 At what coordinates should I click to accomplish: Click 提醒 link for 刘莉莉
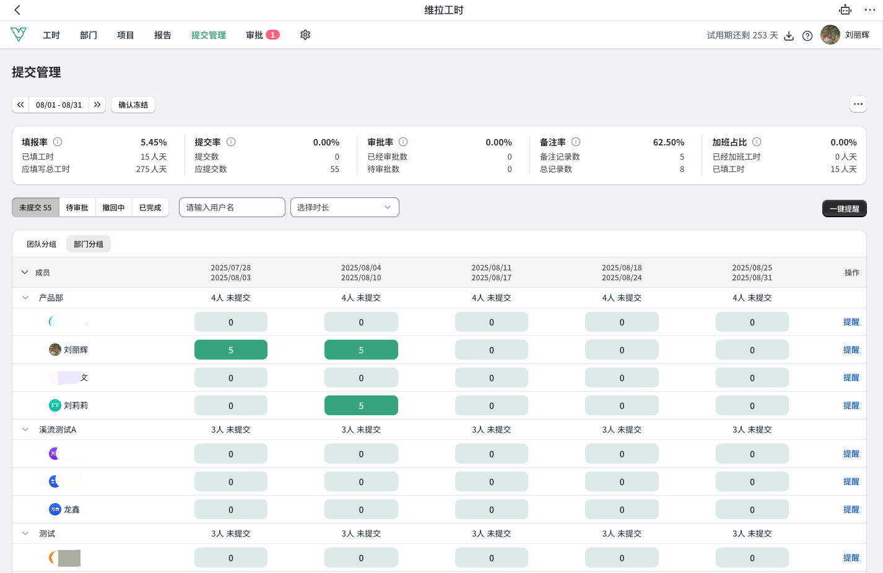(x=851, y=405)
